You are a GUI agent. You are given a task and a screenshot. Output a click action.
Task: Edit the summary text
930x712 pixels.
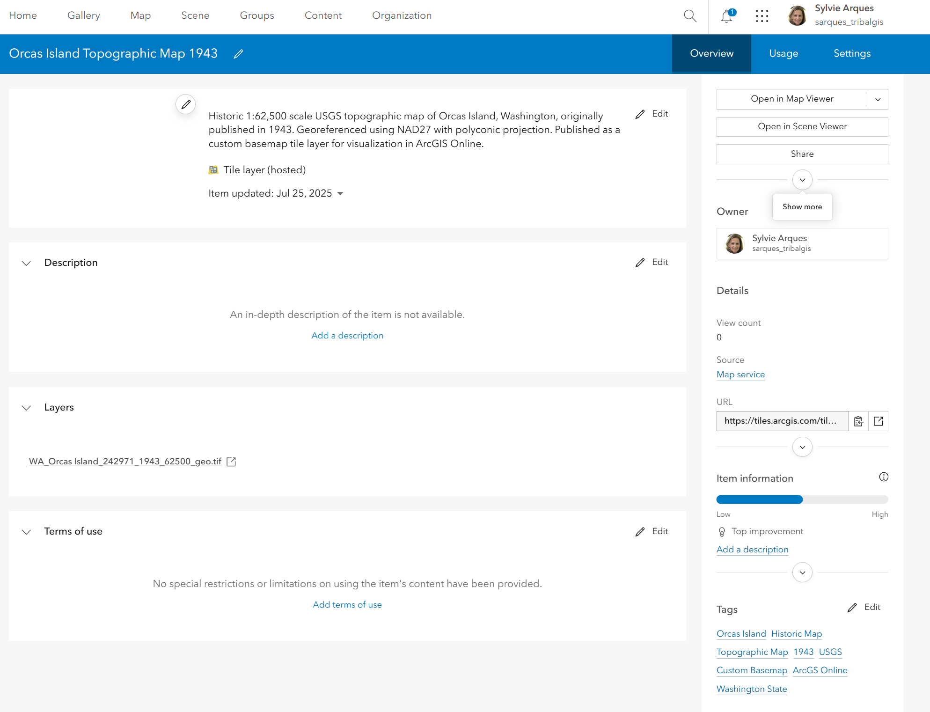652,114
